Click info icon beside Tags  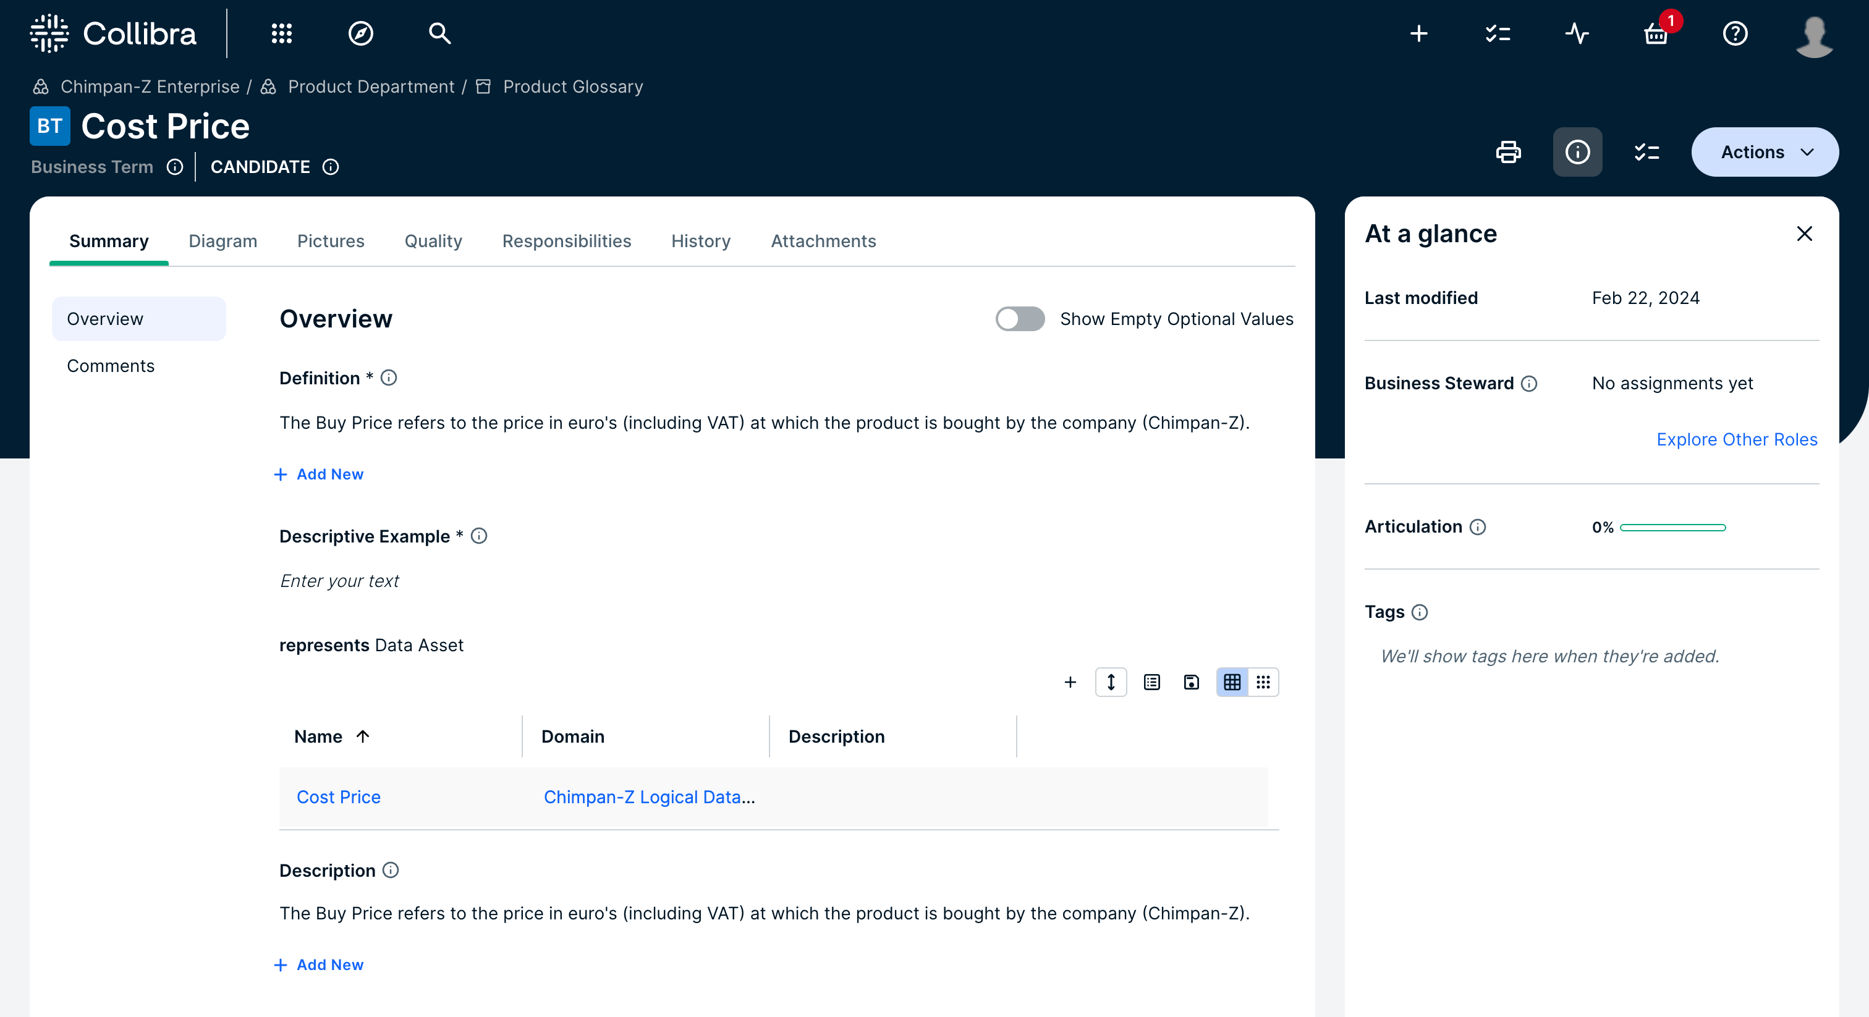(x=1420, y=612)
